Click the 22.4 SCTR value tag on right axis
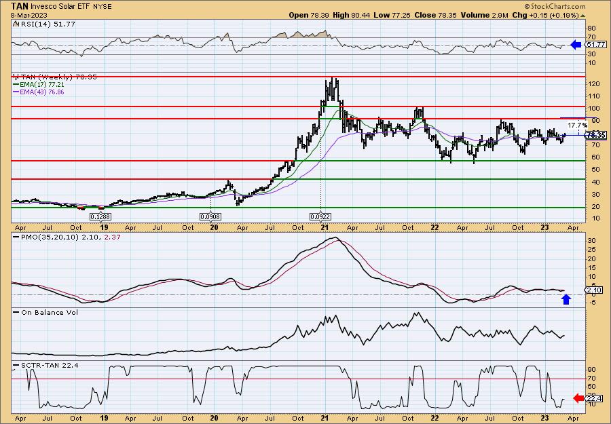Image resolution: width=611 pixels, height=424 pixels. [x=594, y=398]
